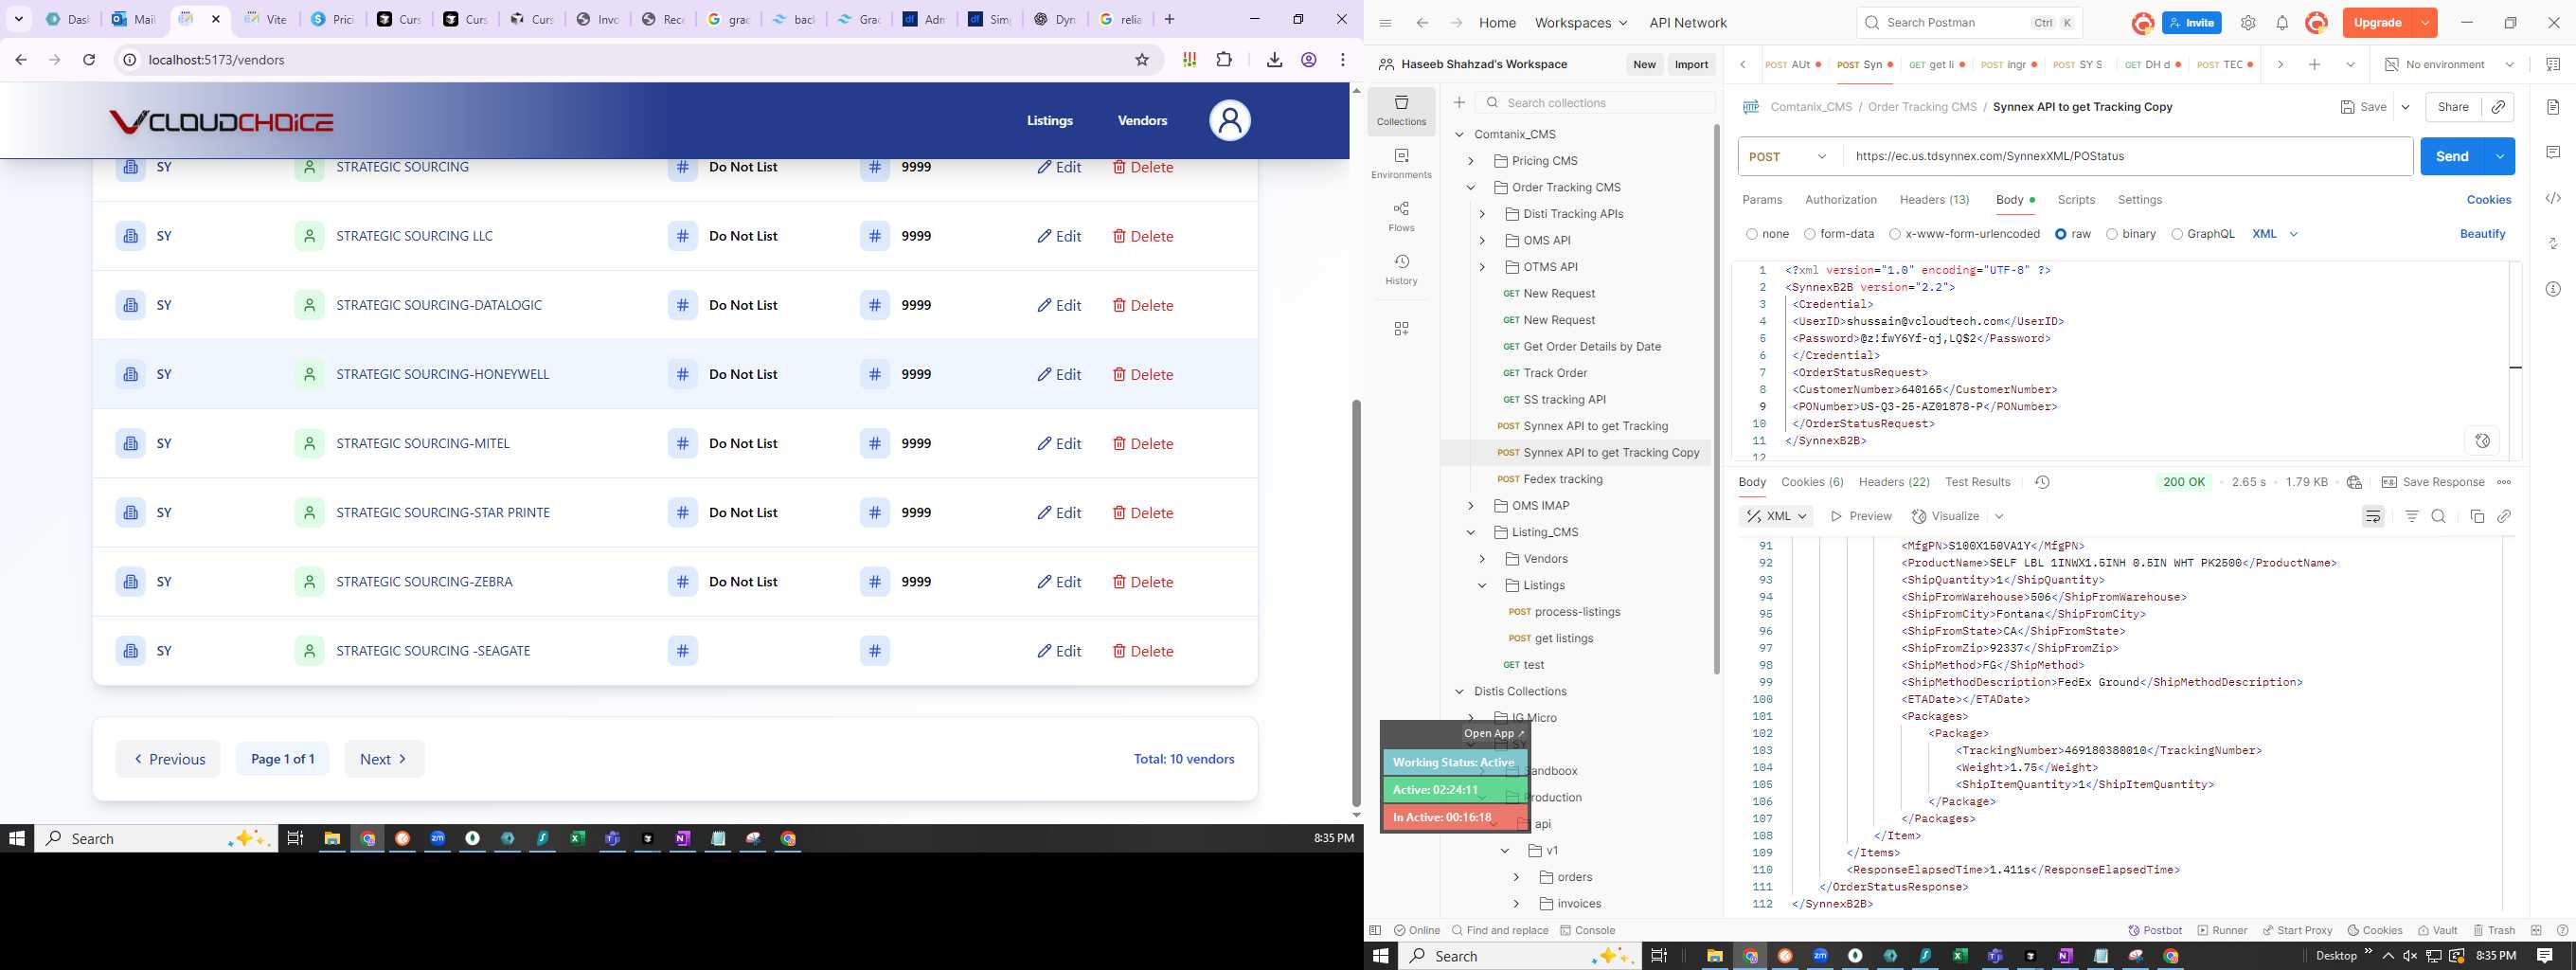
Task: Bookmark the localhost vendors page with star
Action: 1142,60
